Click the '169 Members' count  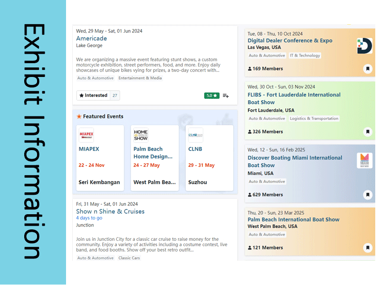(x=266, y=69)
